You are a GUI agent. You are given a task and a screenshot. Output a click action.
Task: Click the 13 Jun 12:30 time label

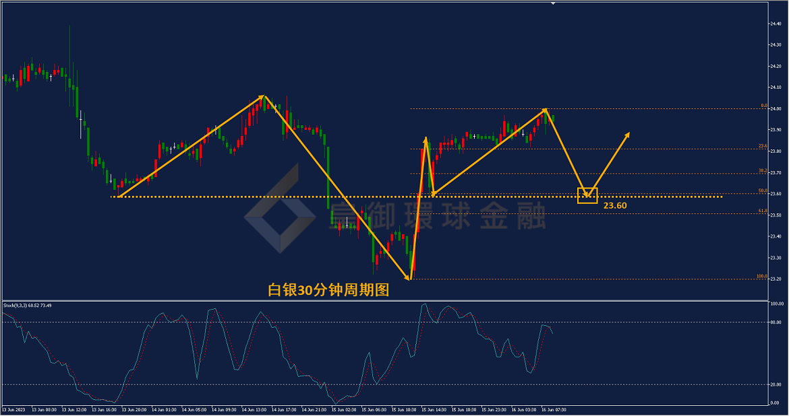pyautogui.click(x=74, y=410)
